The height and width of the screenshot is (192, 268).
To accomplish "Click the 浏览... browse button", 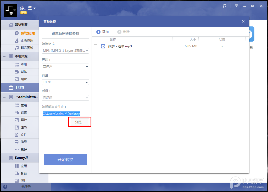I will [80, 122].
